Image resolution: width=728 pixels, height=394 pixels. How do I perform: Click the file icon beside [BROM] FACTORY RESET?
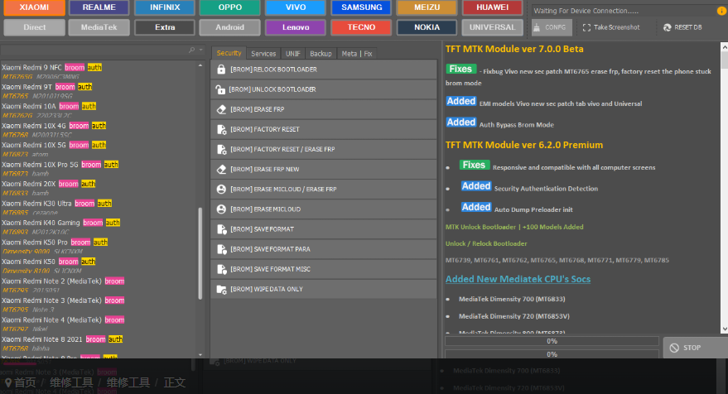point(221,129)
